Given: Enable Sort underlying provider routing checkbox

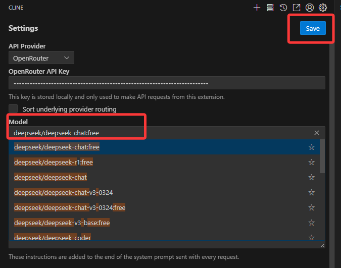Looking at the screenshot, I should coord(14,109).
